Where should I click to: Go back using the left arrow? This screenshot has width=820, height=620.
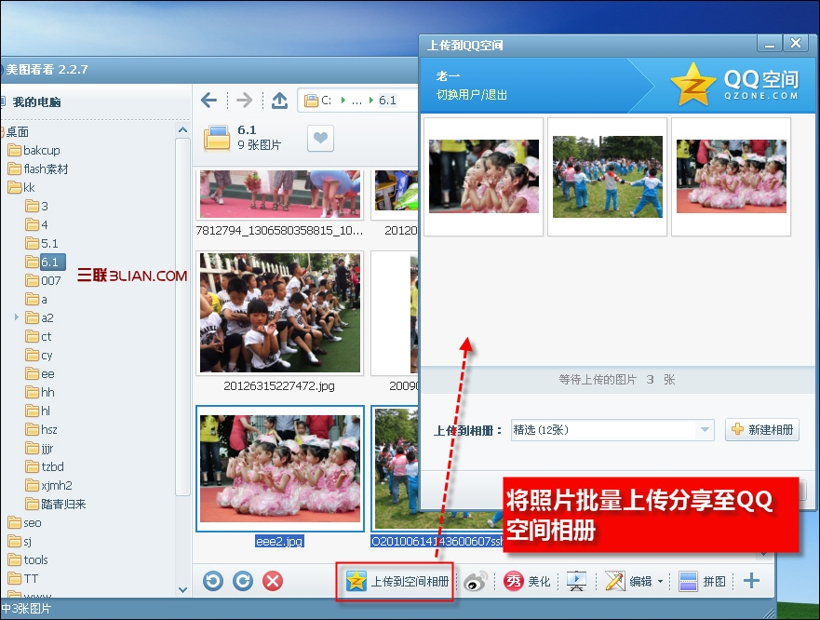click(x=209, y=100)
